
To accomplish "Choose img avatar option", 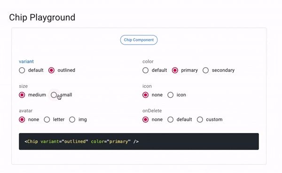I will point(72,119).
